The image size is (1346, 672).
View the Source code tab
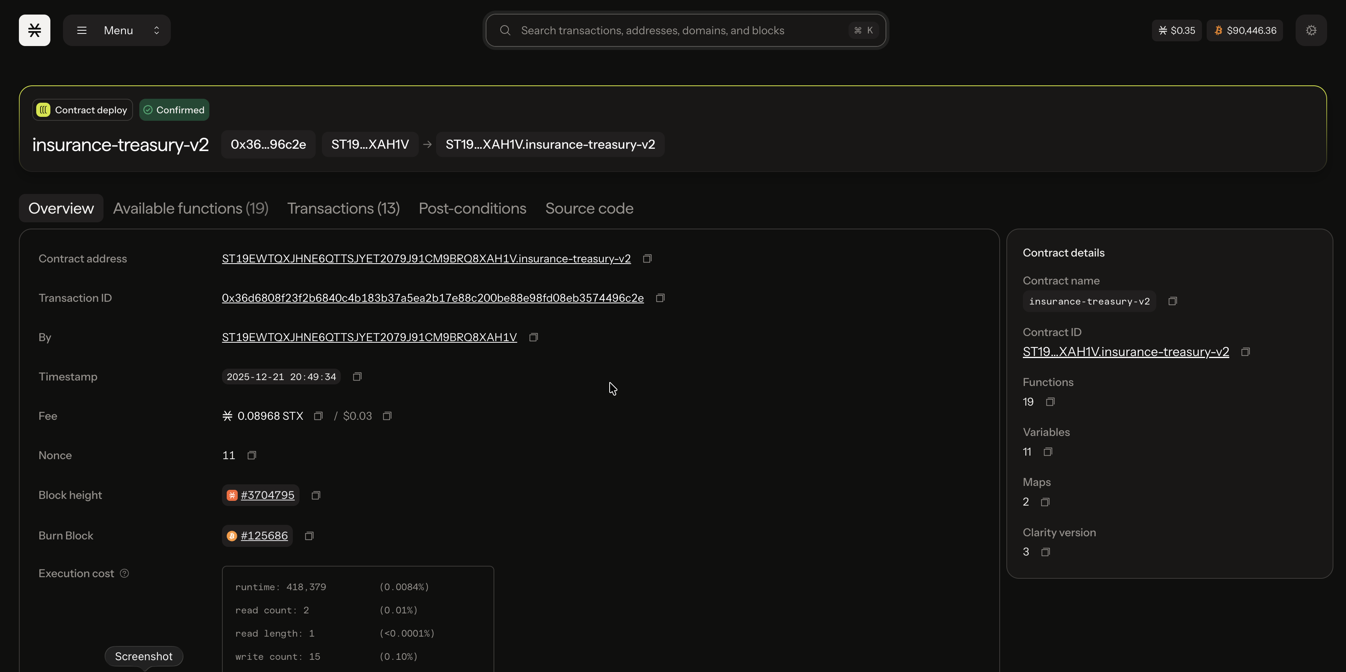589,209
